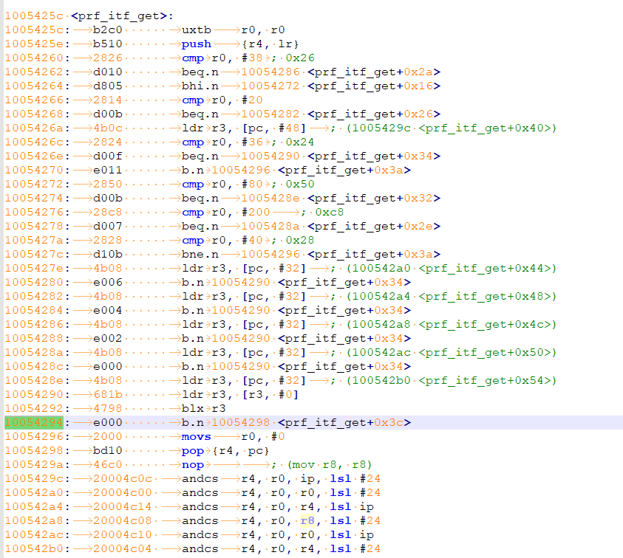623x558 pixels.
Task: Select the push instruction mnemonic
Action: (197, 44)
